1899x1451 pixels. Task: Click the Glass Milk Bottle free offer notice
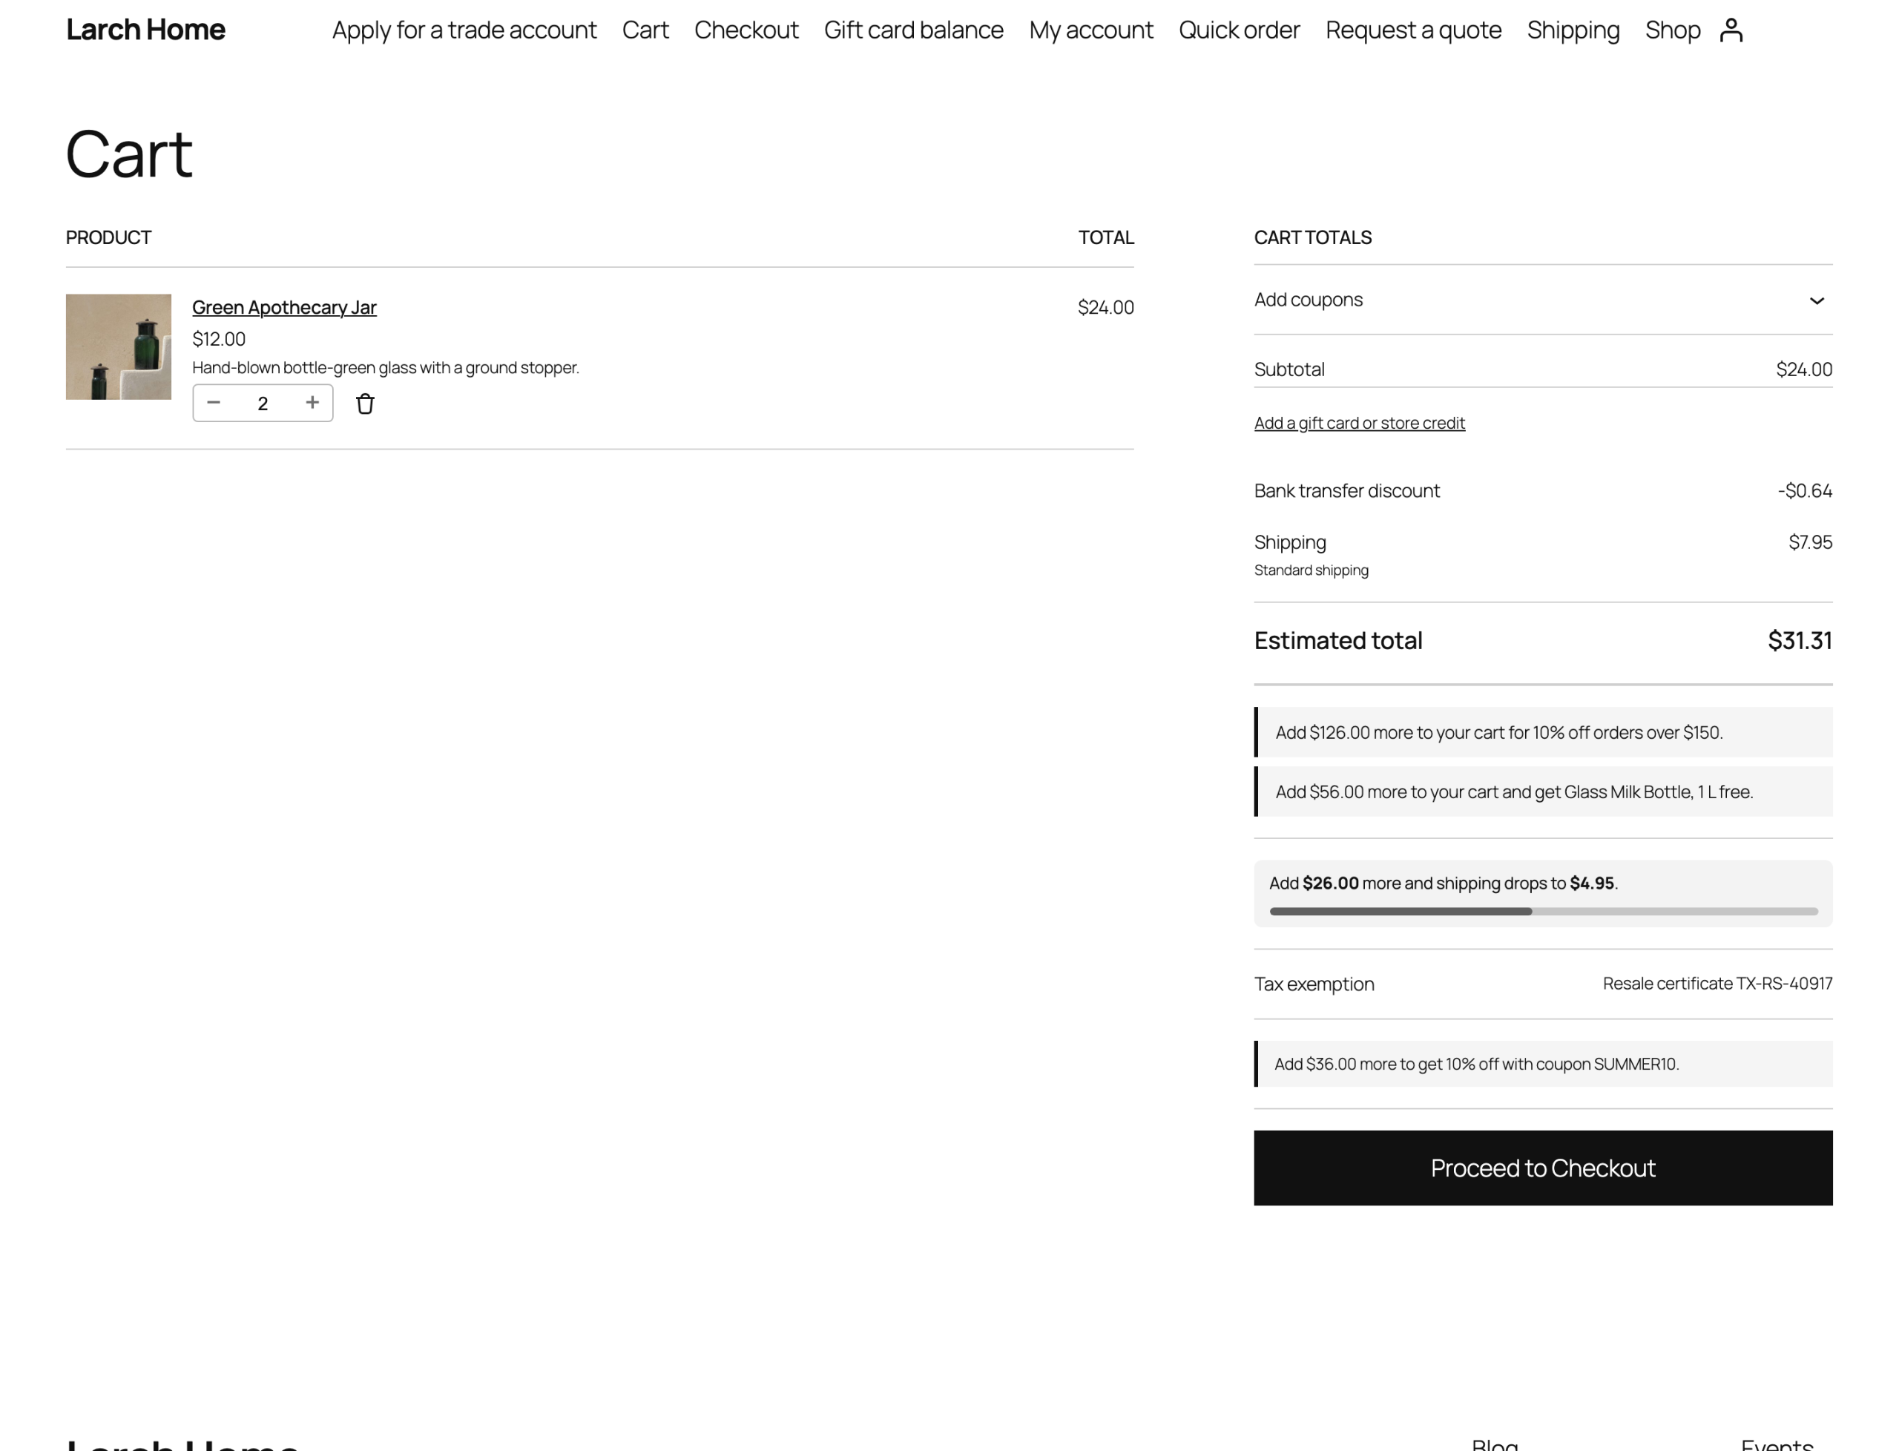click(x=1542, y=792)
